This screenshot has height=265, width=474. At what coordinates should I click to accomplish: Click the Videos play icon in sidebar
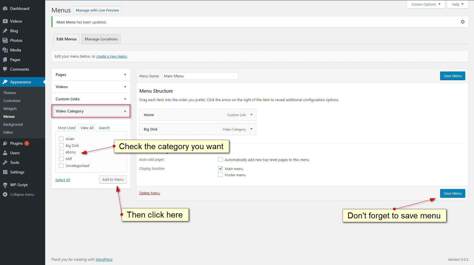[5, 21]
